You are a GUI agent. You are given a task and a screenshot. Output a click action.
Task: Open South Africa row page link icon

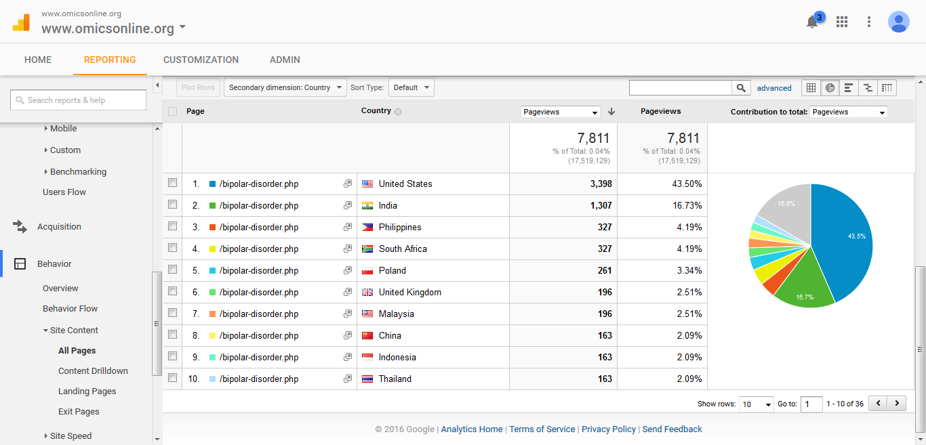pos(348,249)
